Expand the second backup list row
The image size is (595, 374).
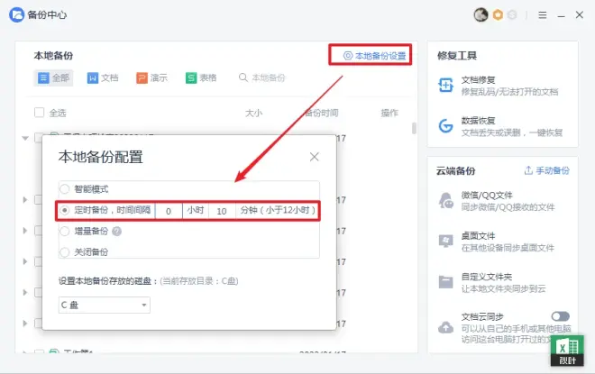tap(25, 199)
